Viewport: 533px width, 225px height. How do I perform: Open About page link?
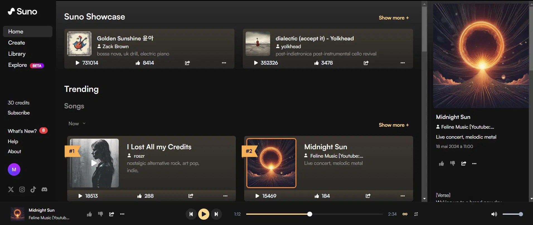tap(14, 151)
